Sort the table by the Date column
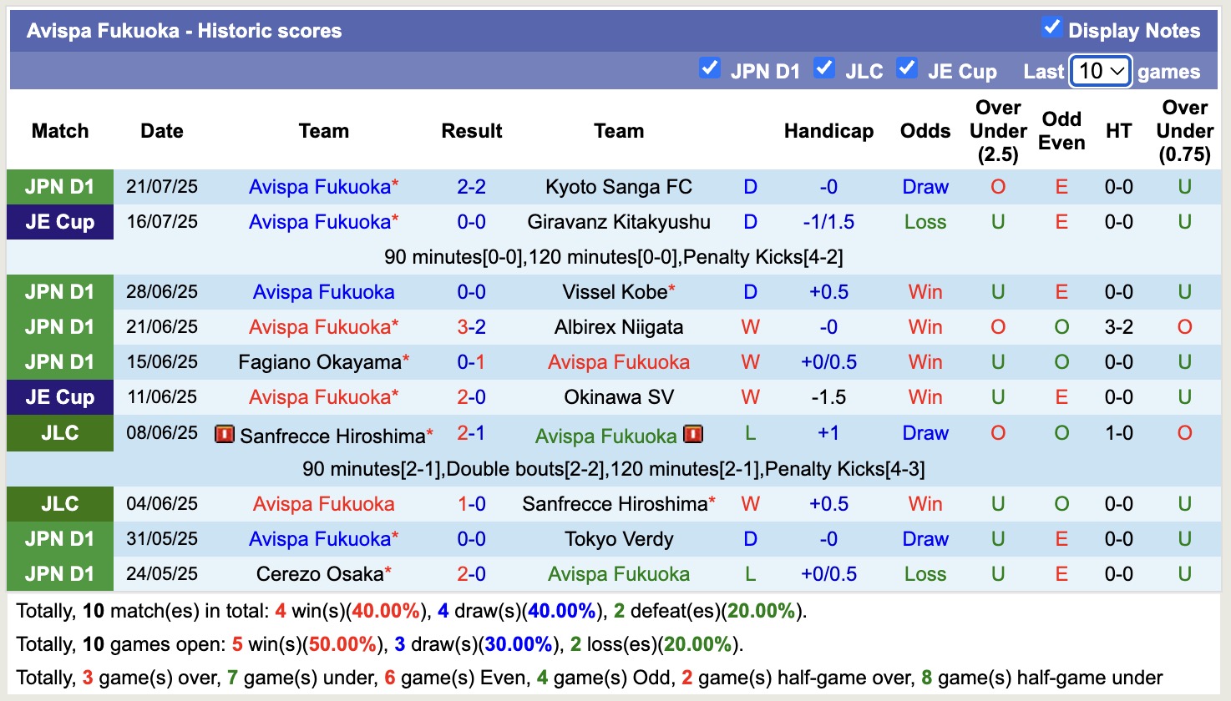The width and height of the screenshot is (1231, 701). click(161, 130)
